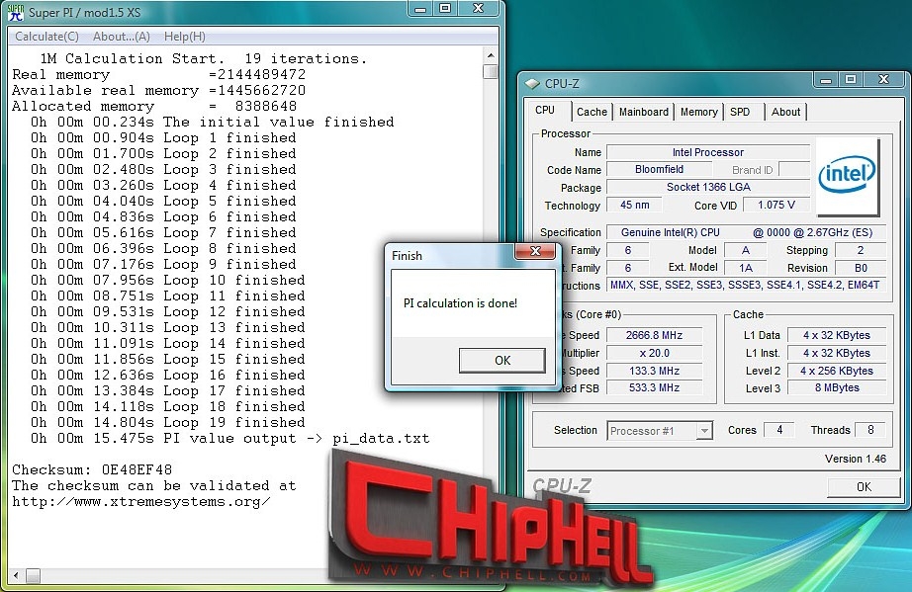Click the Core VID value 1.075 V
Screen dimensions: 912x592
[775, 206]
